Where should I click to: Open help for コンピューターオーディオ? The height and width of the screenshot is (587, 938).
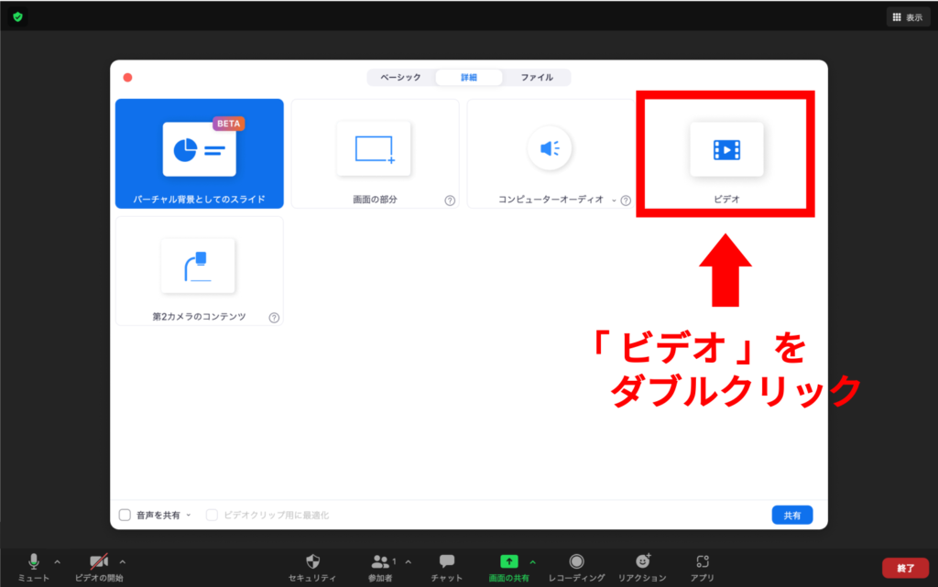(x=626, y=201)
